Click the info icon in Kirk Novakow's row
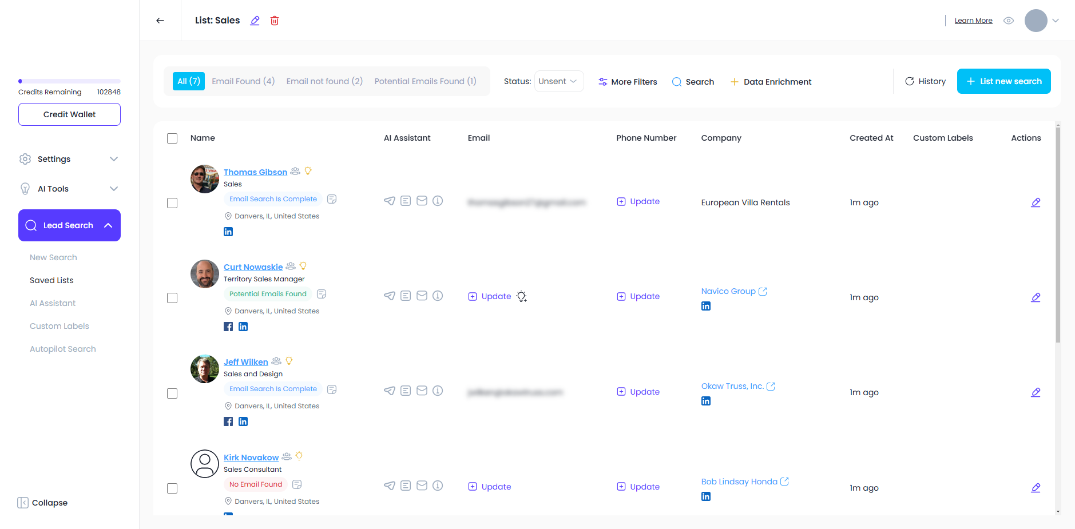 coord(438,486)
